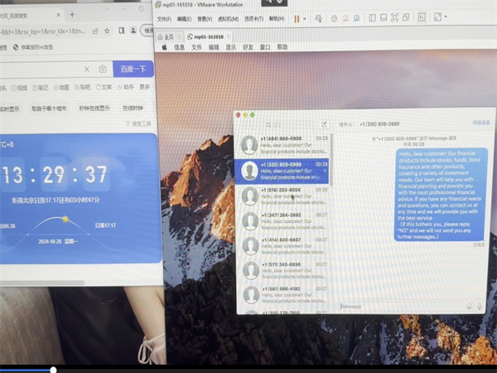Select conversation with +1 (347) 264-3892
This screenshot has height=373, width=497.
point(284,221)
